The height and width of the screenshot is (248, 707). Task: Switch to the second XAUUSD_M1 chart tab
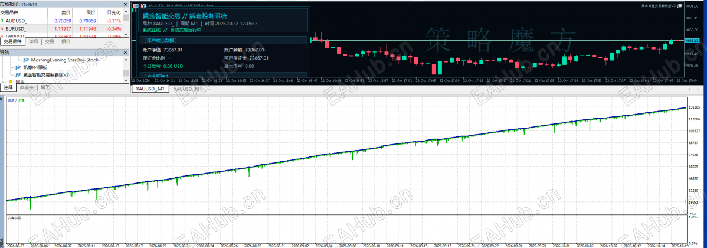[188, 89]
